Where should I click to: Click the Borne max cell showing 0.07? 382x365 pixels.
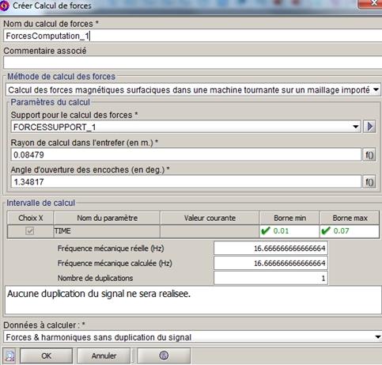[x=350, y=231]
